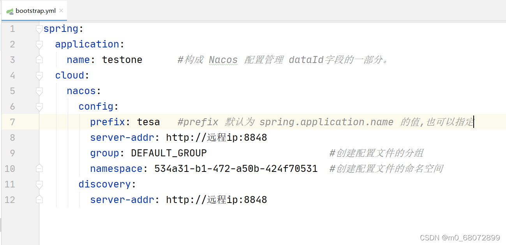Click the DEFAULT_GROUP value on line 9
Image resolution: width=506 pixels, height=245 pixels.
(x=169, y=153)
